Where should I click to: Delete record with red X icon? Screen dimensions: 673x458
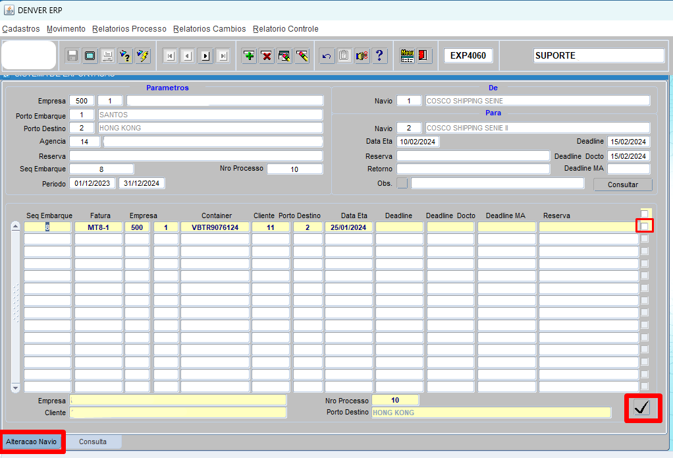267,56
